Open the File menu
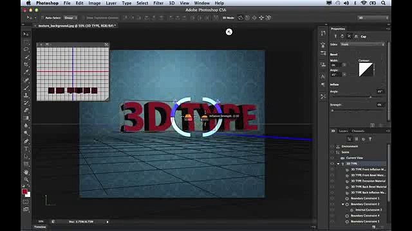 [x=67, y=3]
